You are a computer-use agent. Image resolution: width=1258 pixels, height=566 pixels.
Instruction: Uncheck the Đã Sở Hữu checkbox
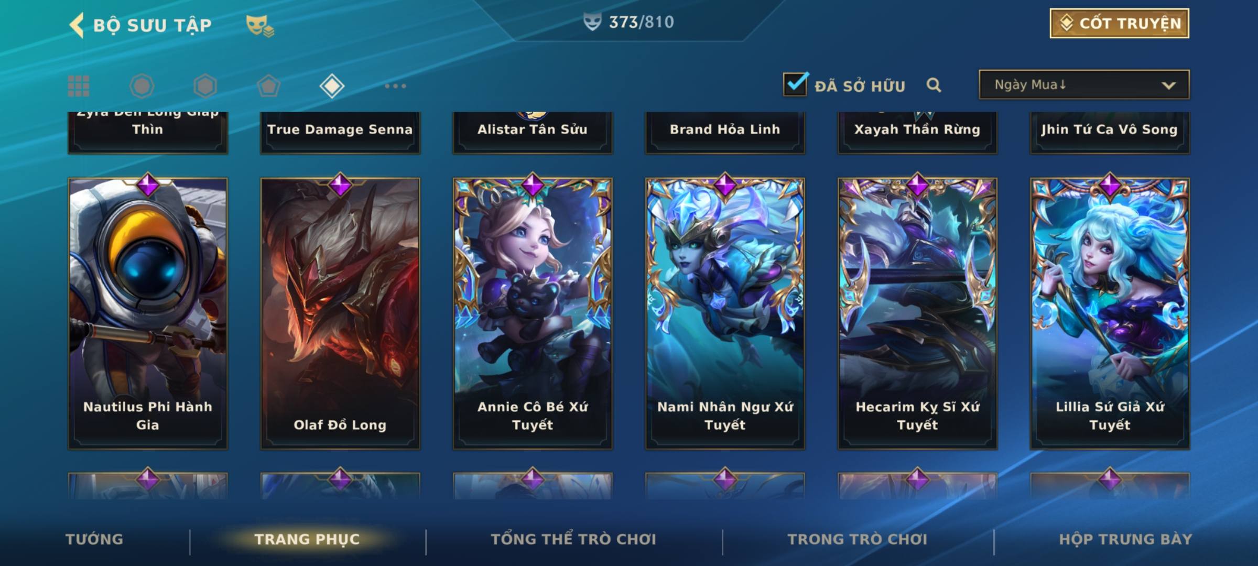795,84
